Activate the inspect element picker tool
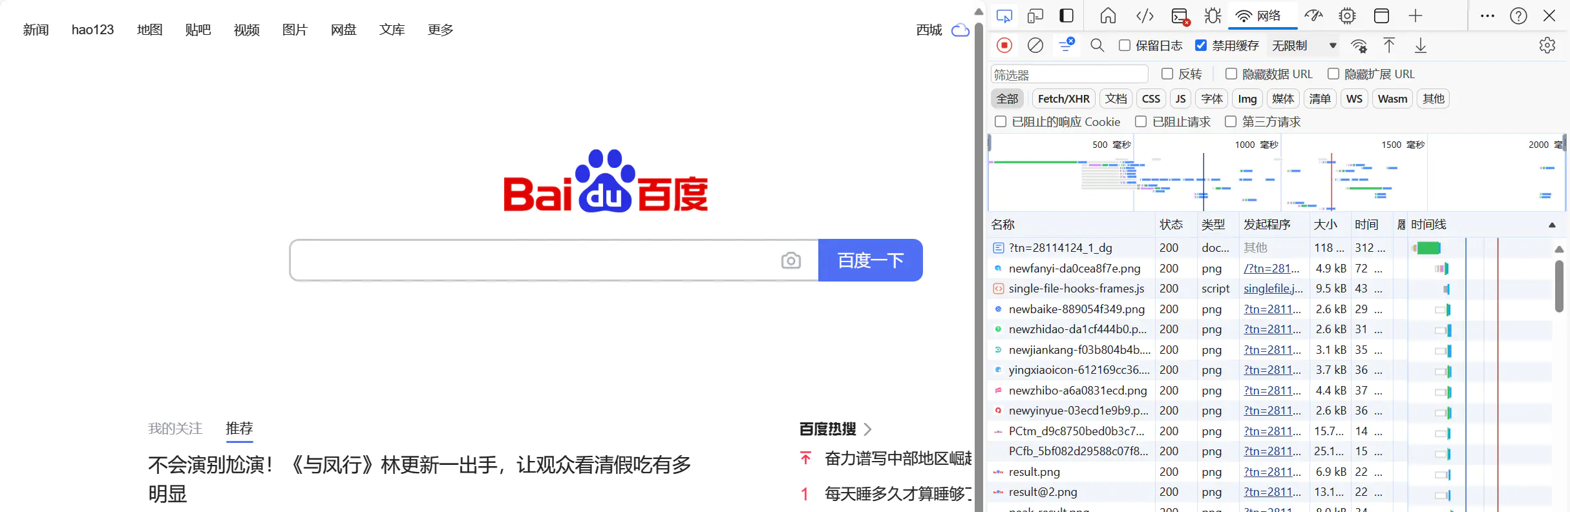This screenshot has height=512, width=1570. point(1004,16)
